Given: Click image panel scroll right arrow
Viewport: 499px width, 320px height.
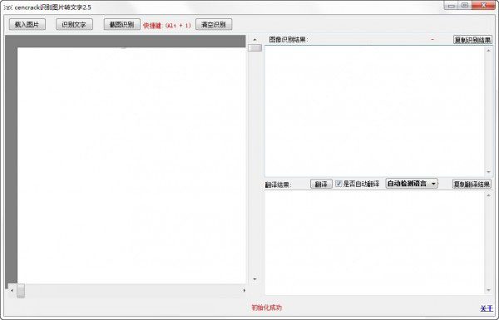Looking at the screenshot, I should coord(244,290).
